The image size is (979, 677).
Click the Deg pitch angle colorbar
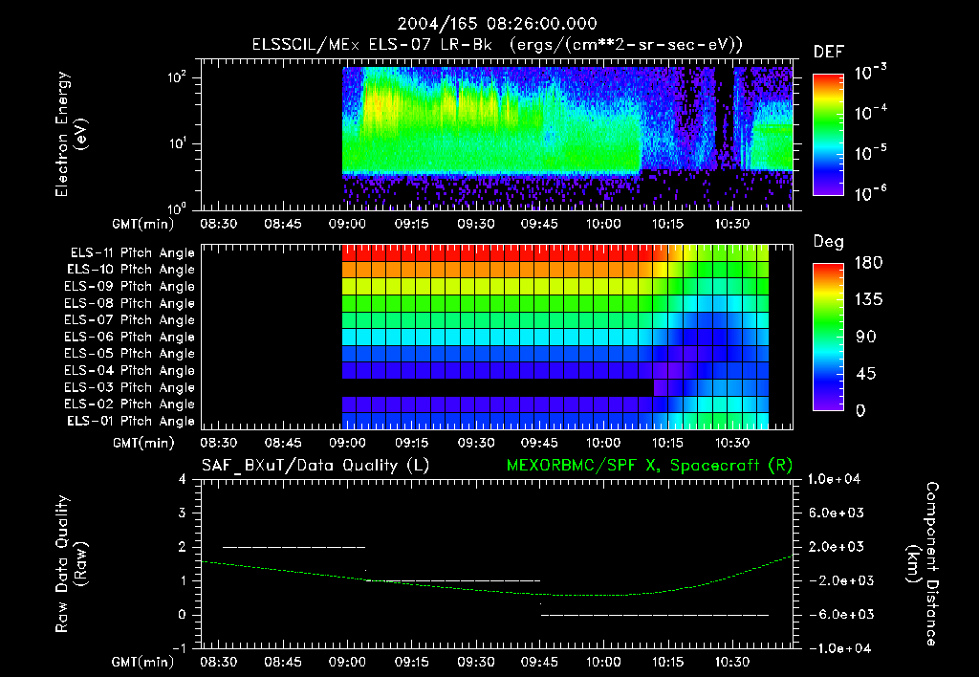pyautogui.click(x=828, y=338)
